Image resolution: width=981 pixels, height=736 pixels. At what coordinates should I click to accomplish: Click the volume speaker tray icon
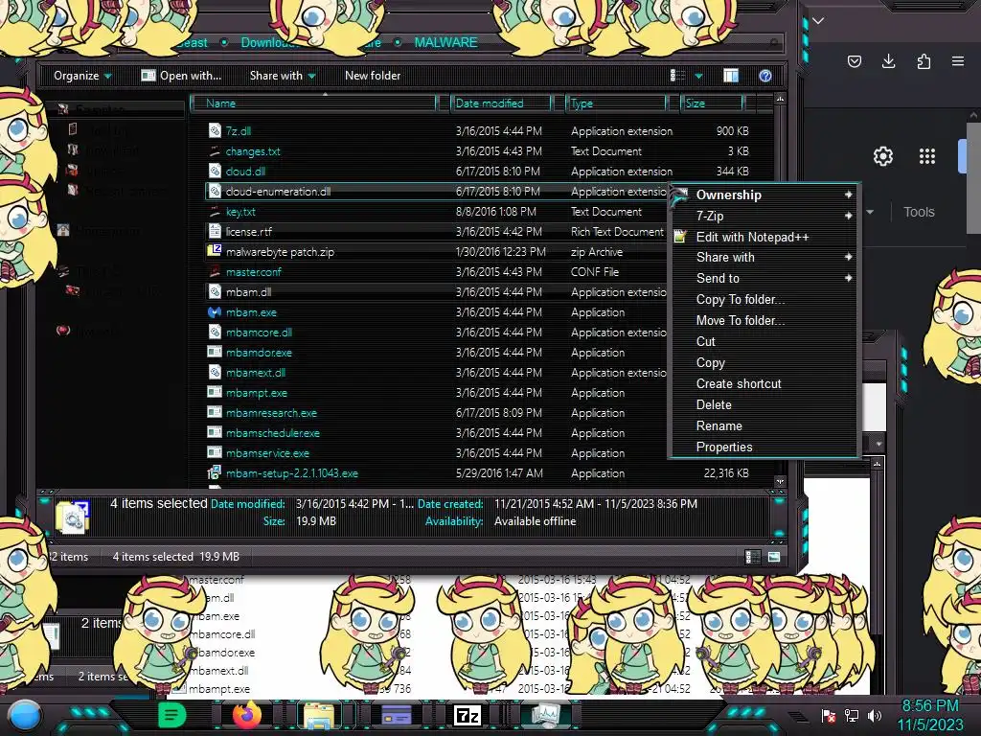(x=874, y=715)
